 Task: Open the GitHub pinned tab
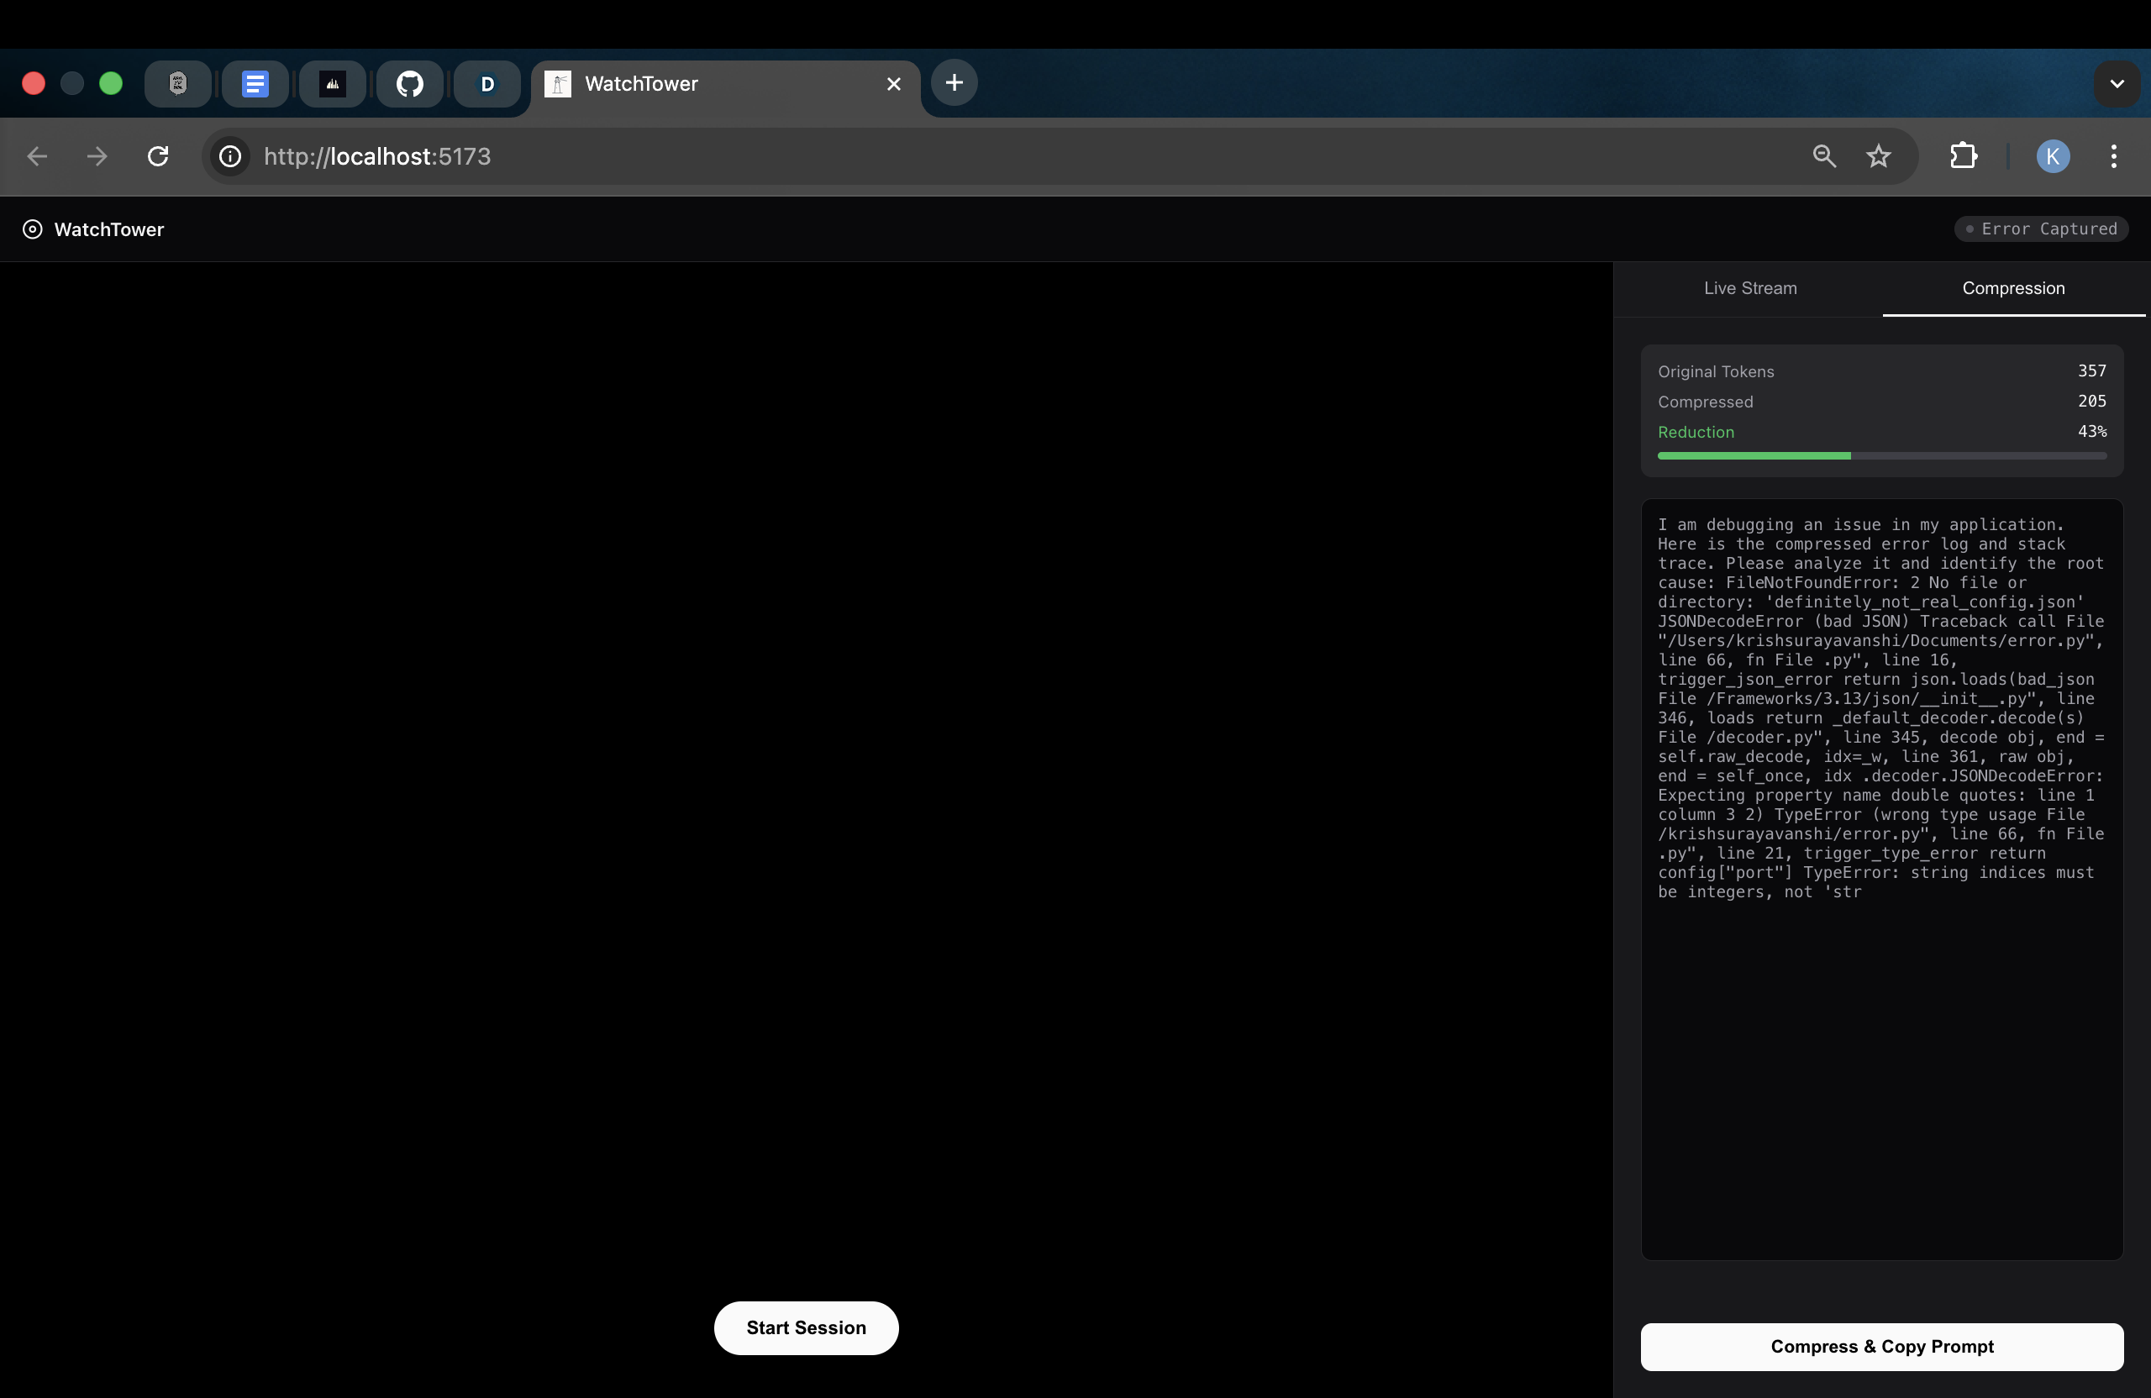click(409, 84)
